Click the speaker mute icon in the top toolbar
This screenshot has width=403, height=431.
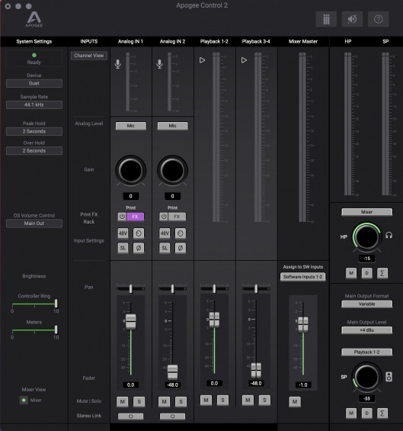click(x=352, y=19)
